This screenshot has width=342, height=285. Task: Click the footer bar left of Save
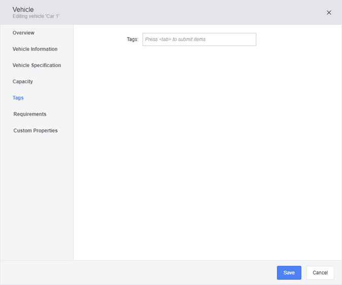(x=138, y=272)
